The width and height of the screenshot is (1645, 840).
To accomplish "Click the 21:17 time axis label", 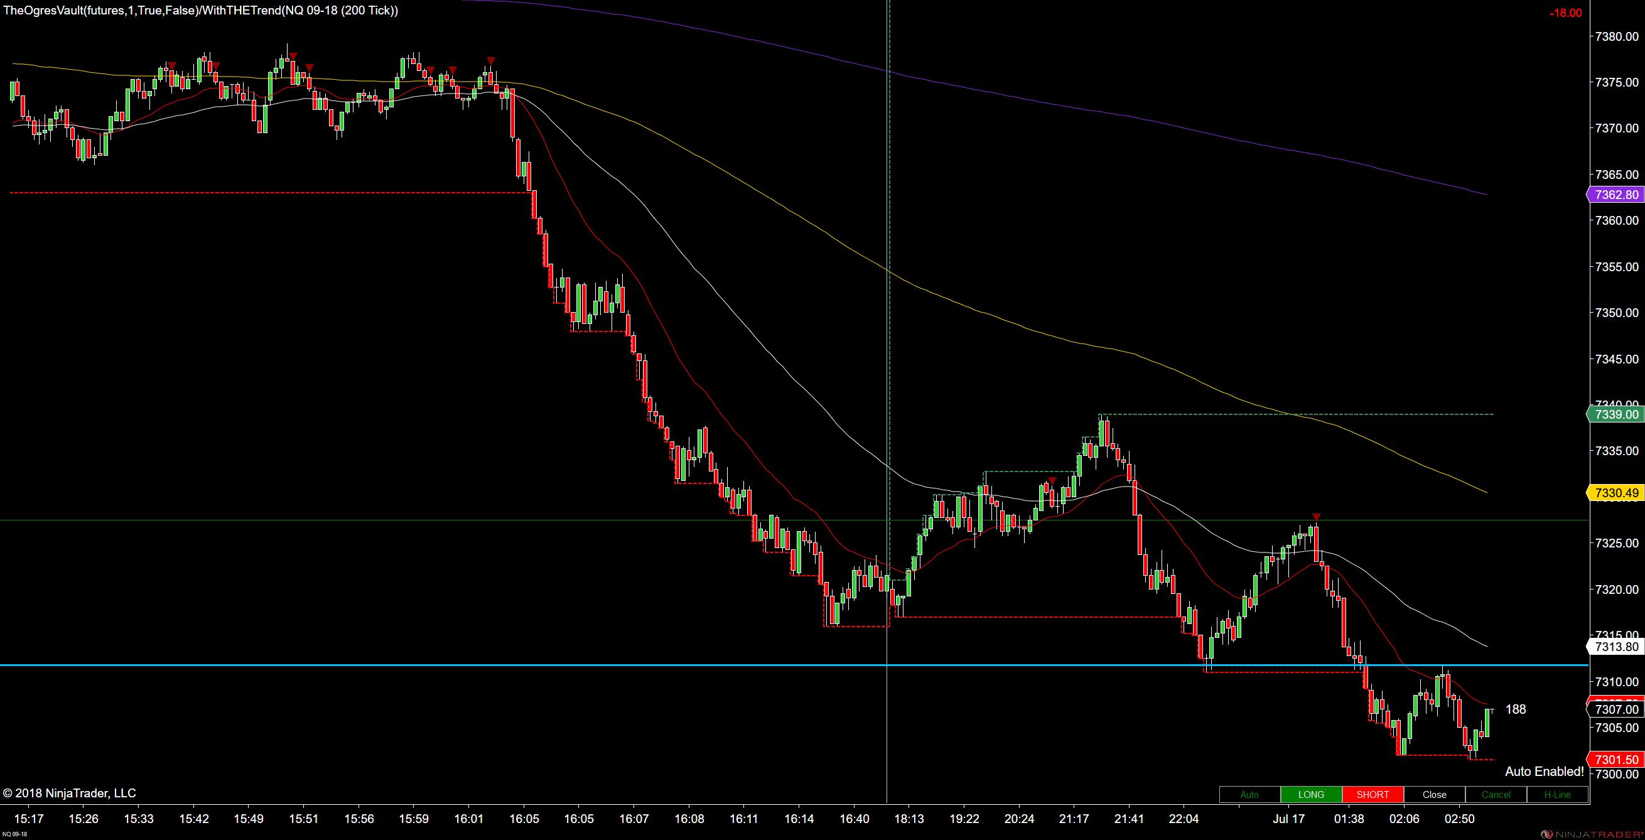I will [1074, 819].
